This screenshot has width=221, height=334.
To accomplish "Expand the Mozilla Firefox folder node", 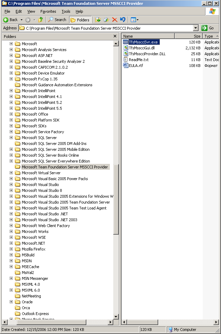I will point(11,249).
